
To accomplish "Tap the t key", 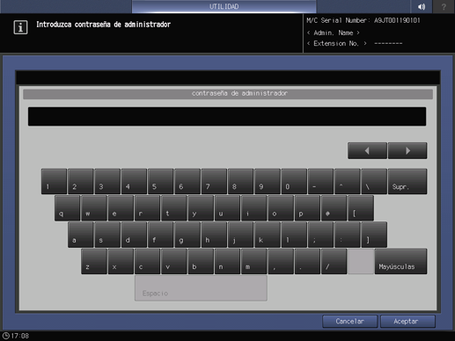I will coord(174,208).
